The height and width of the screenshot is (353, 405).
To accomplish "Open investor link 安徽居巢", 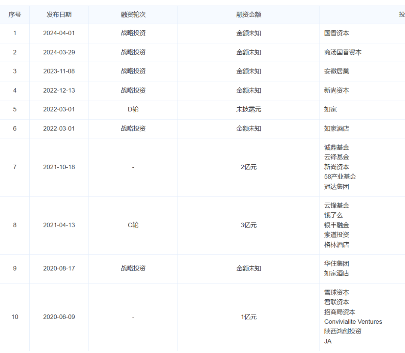I will coord(336,71).
